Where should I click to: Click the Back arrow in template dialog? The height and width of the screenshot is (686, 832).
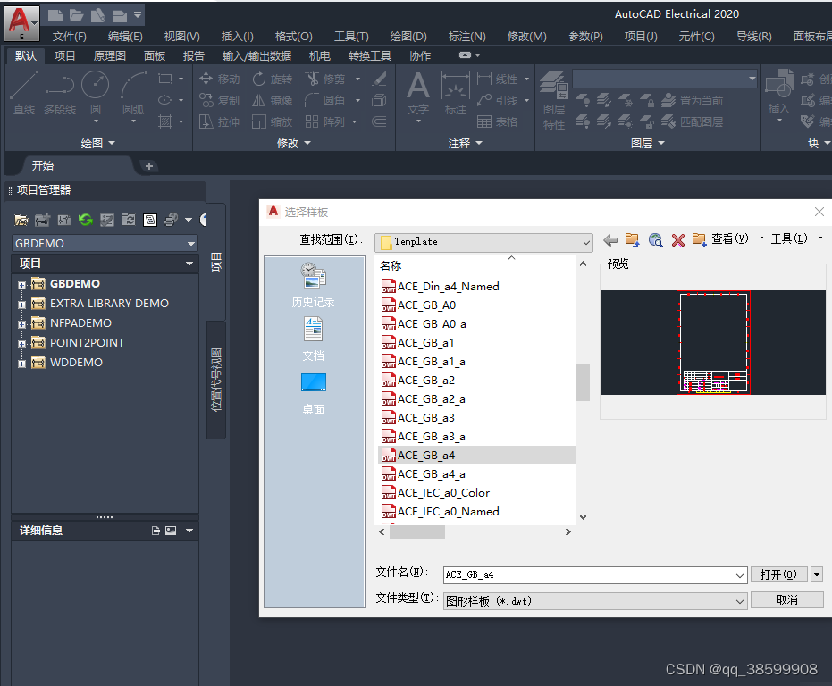click(x=610, y=240)
